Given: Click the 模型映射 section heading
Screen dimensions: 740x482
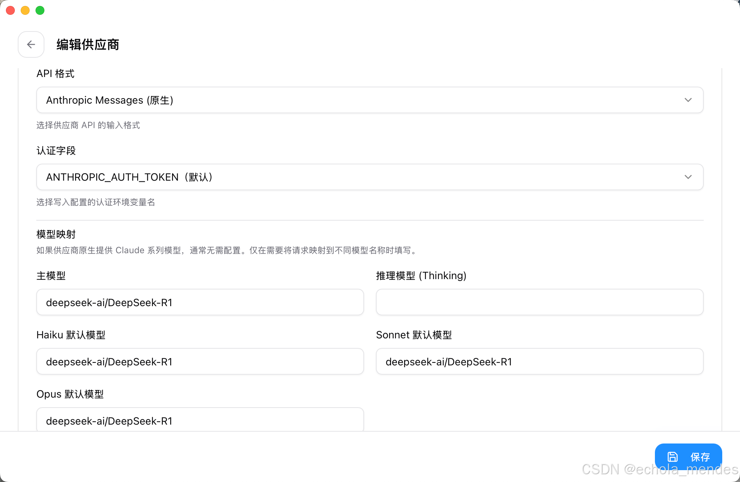Looking at the screenshot, I should [56, 234].
